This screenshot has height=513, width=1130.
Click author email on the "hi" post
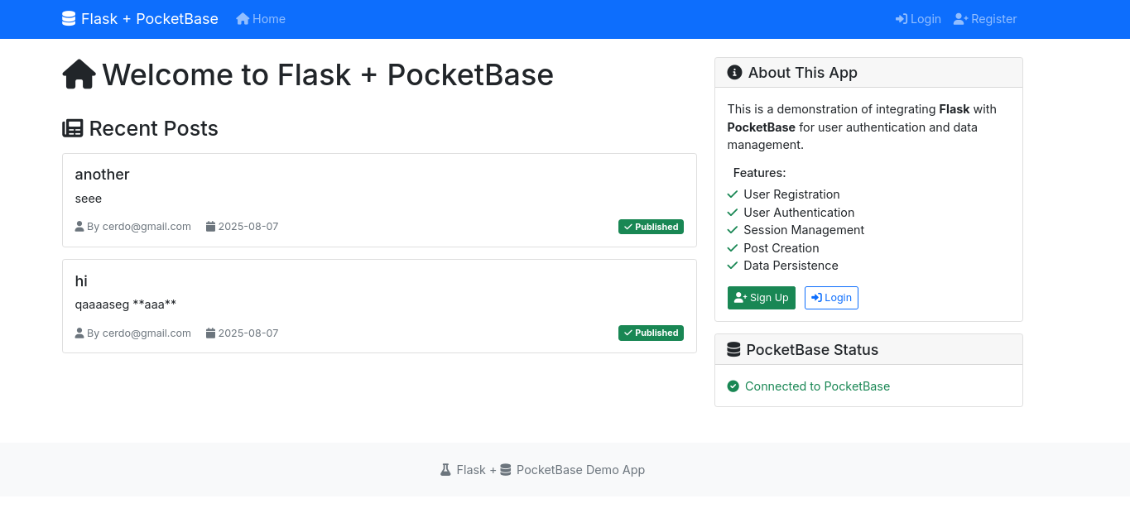(147, 333)
